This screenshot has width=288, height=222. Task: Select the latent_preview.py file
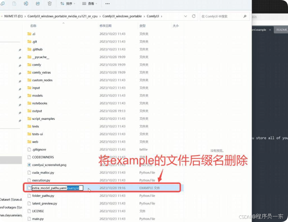pos(42,203)
